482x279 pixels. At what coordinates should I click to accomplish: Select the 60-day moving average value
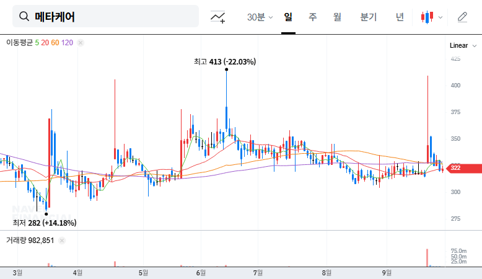point(55,42)
